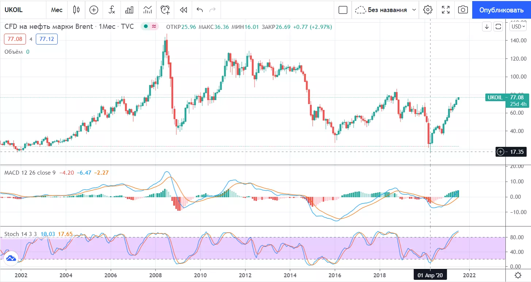Click the МАКС36.36 high value

214,27
